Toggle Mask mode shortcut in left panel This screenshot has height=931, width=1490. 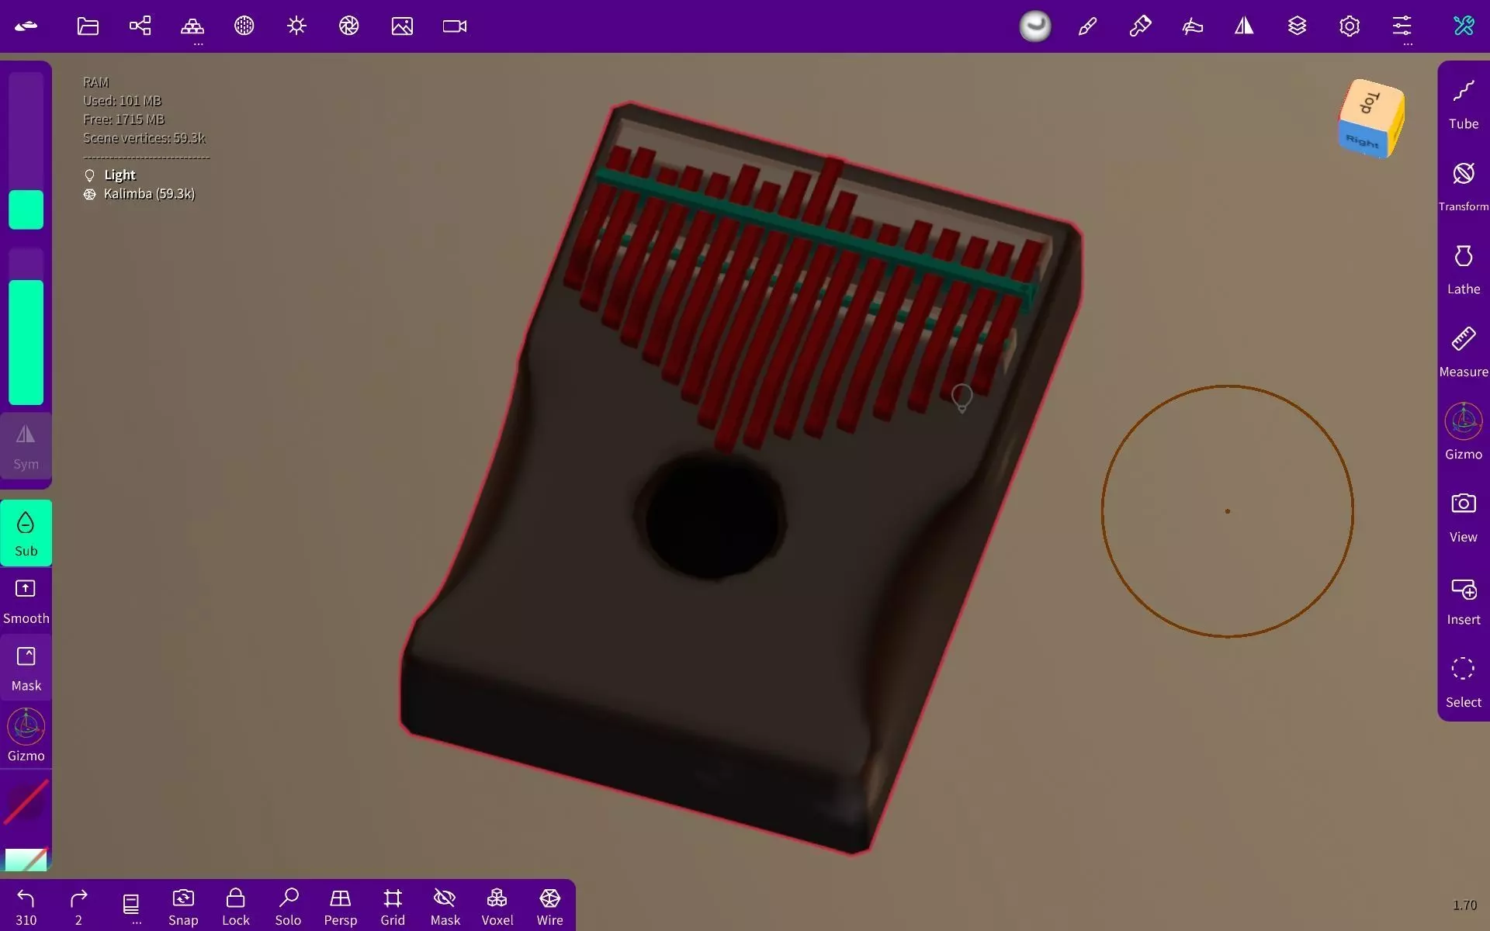tap(26, 669)
